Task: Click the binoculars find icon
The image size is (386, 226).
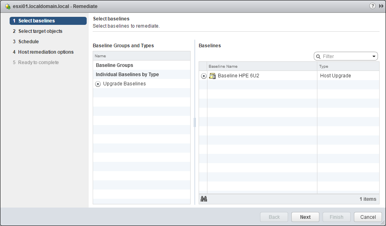Action: (204, 199)
